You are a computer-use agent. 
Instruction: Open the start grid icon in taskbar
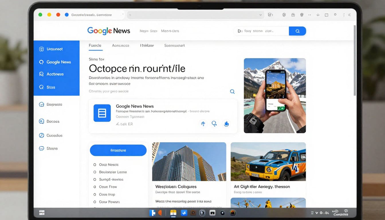42,212
